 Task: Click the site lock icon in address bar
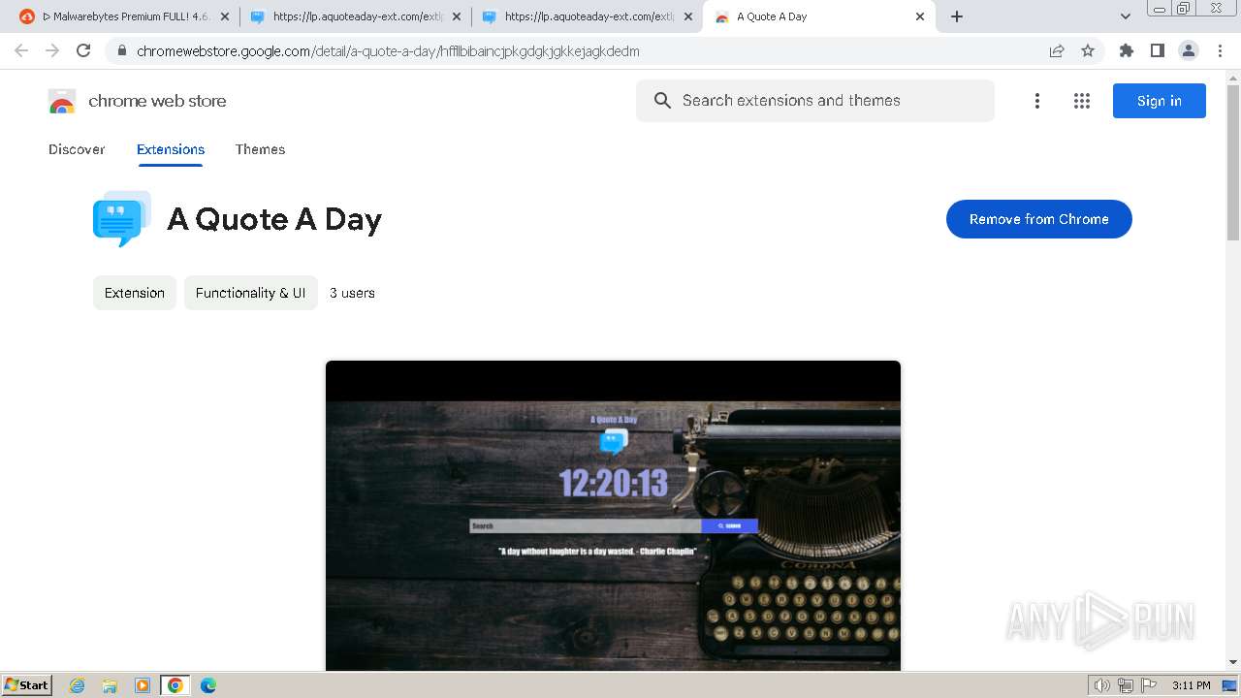121,51
